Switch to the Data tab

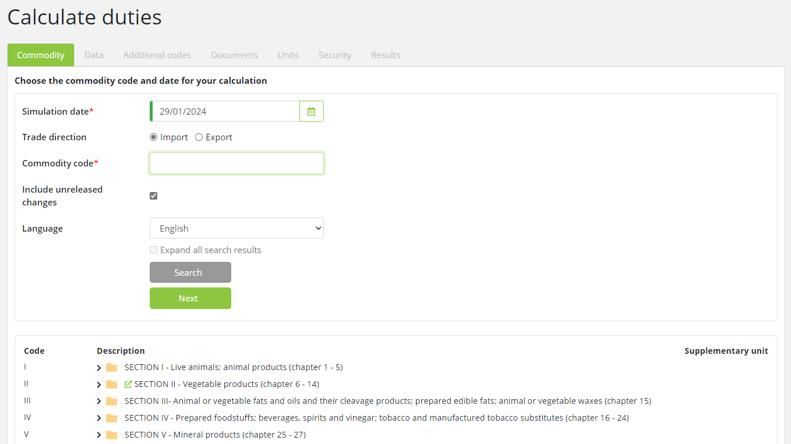(x=94, y=55)
